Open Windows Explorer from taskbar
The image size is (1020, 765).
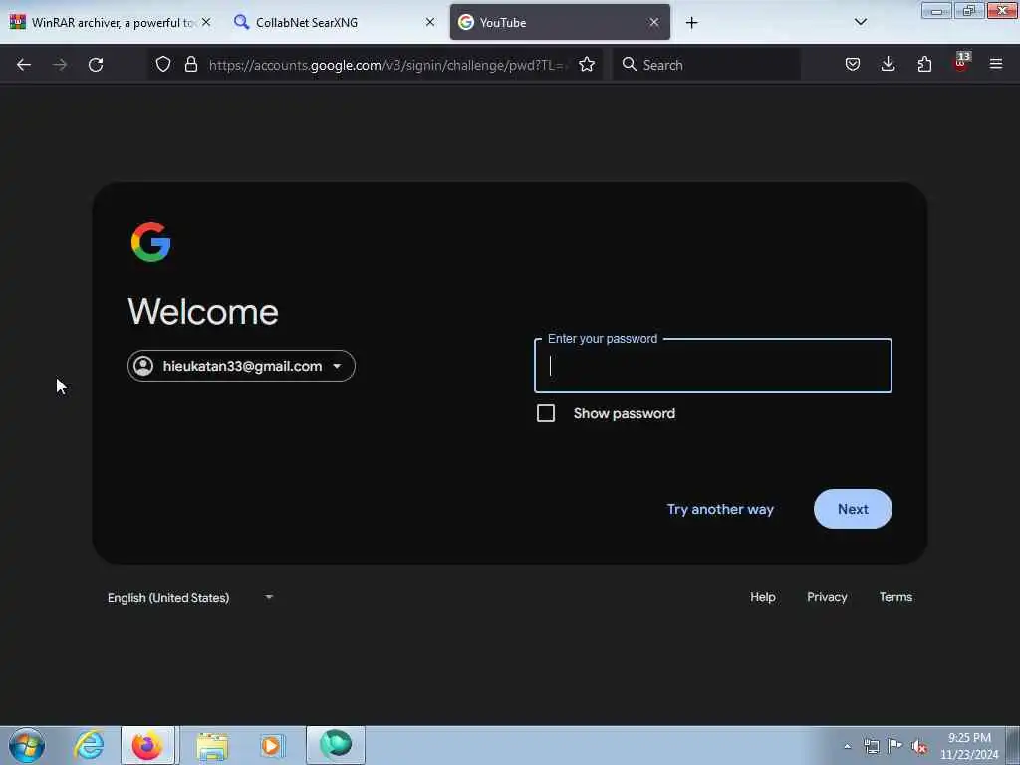pos(212,746)
